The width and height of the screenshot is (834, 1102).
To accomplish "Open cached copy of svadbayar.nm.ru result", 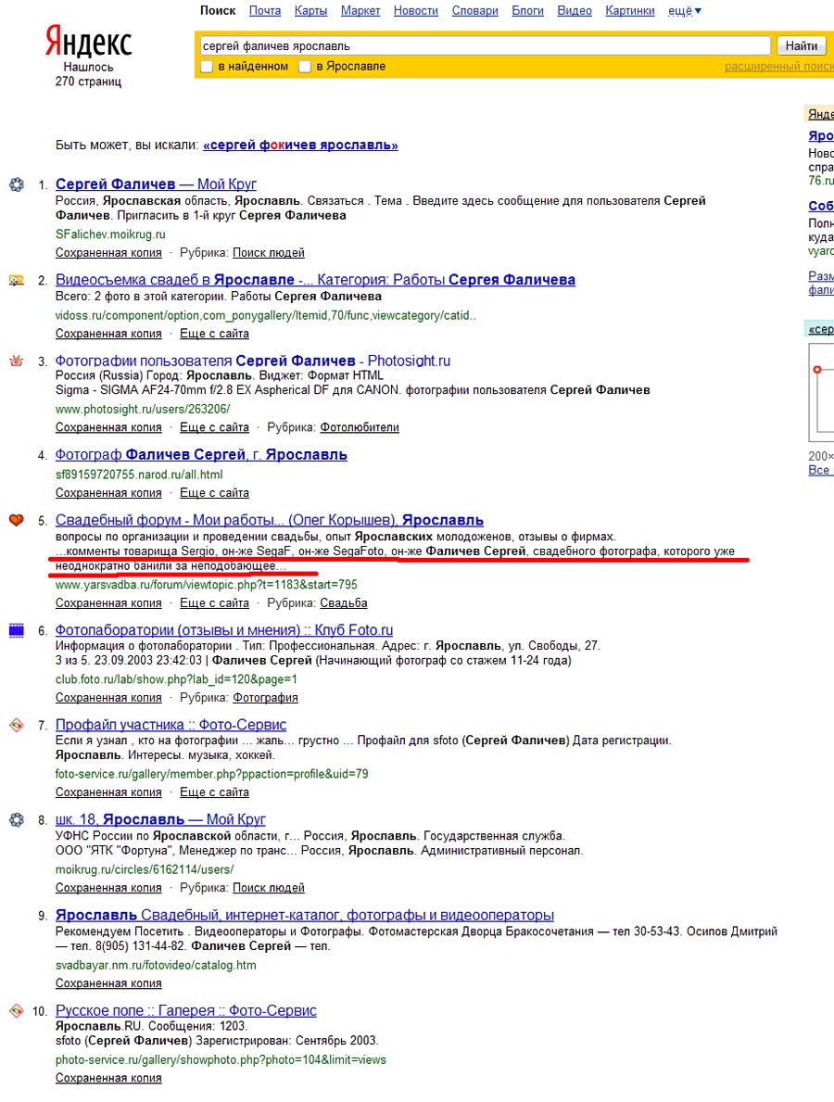I will click(109, 983).
